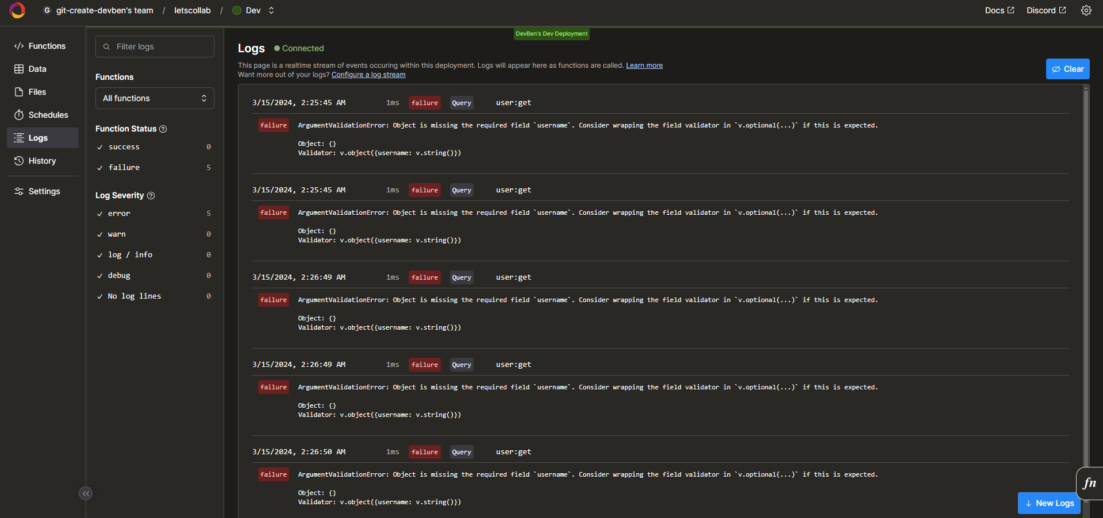1103x518 pixels.
Task: Open the Docs external link
Action: pos(999,10)
